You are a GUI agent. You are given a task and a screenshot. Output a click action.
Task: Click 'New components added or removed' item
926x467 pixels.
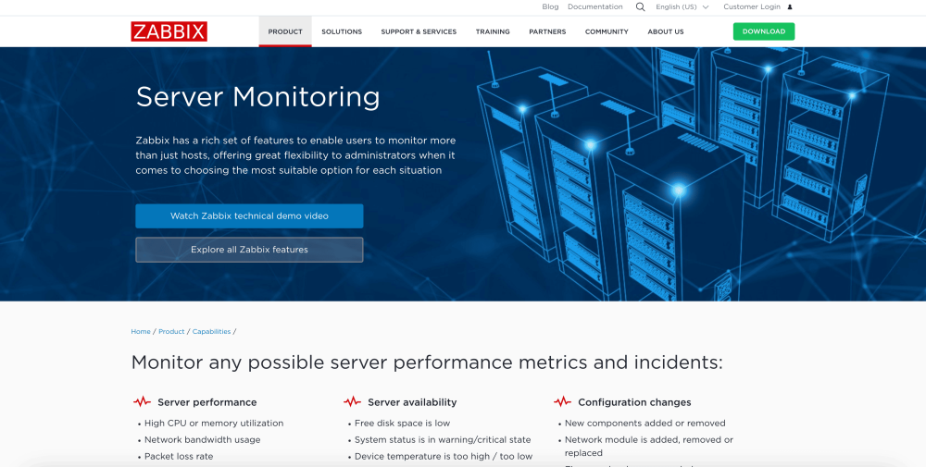(x=644, y=424)
